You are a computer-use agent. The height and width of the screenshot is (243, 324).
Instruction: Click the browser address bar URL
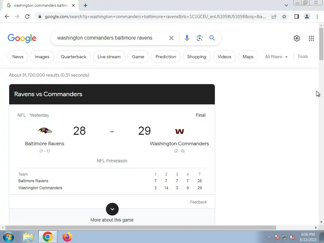(155, 16)
